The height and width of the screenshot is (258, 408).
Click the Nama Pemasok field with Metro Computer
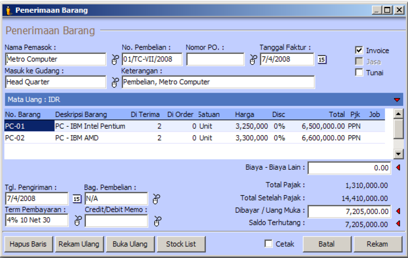[x=56, y=60]
